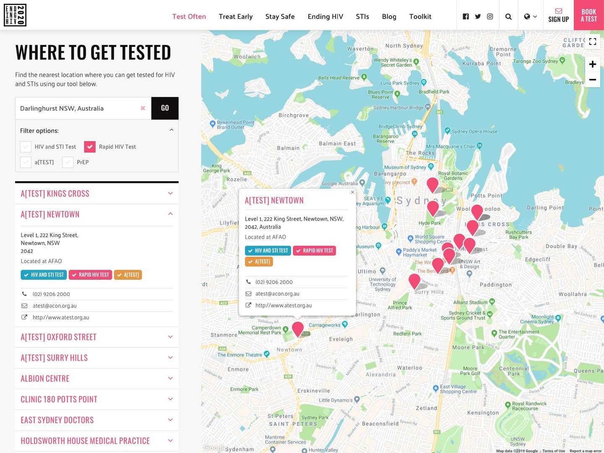Expand the A[TEST] Oxford Street entry
Screen dimensions: 604x453
click(x=97, y=337)
